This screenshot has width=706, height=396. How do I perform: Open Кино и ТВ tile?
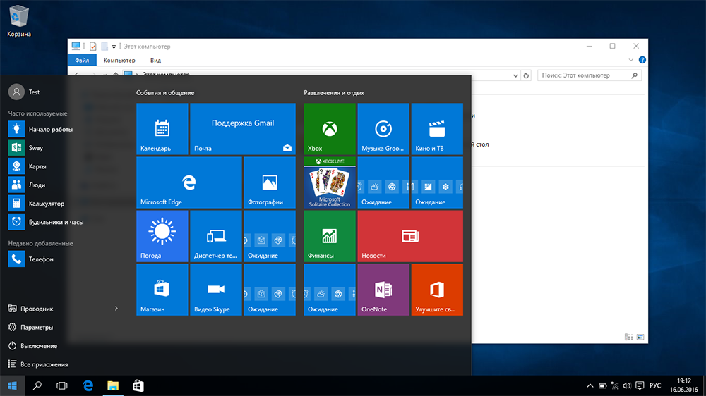point(437,129)
